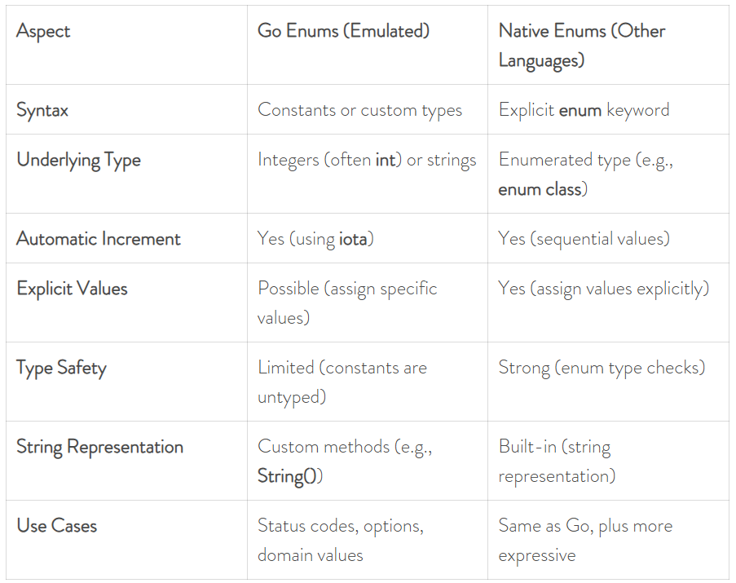Click the Underlying Type row label
Screen dimensions: 736x583
(126, 174)
